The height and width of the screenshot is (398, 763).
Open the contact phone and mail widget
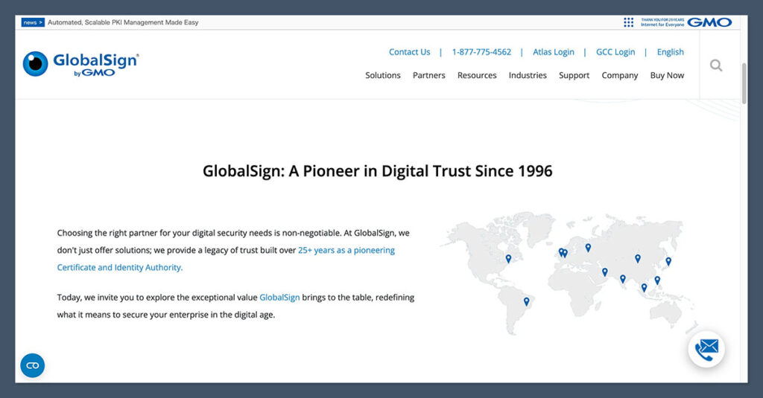pyautogui.click(x=706, y=350)
